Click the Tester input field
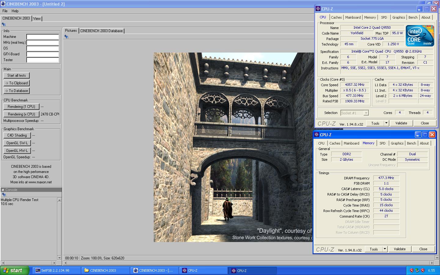This screenshot has height=275, width=440. (x=43, y=60)
